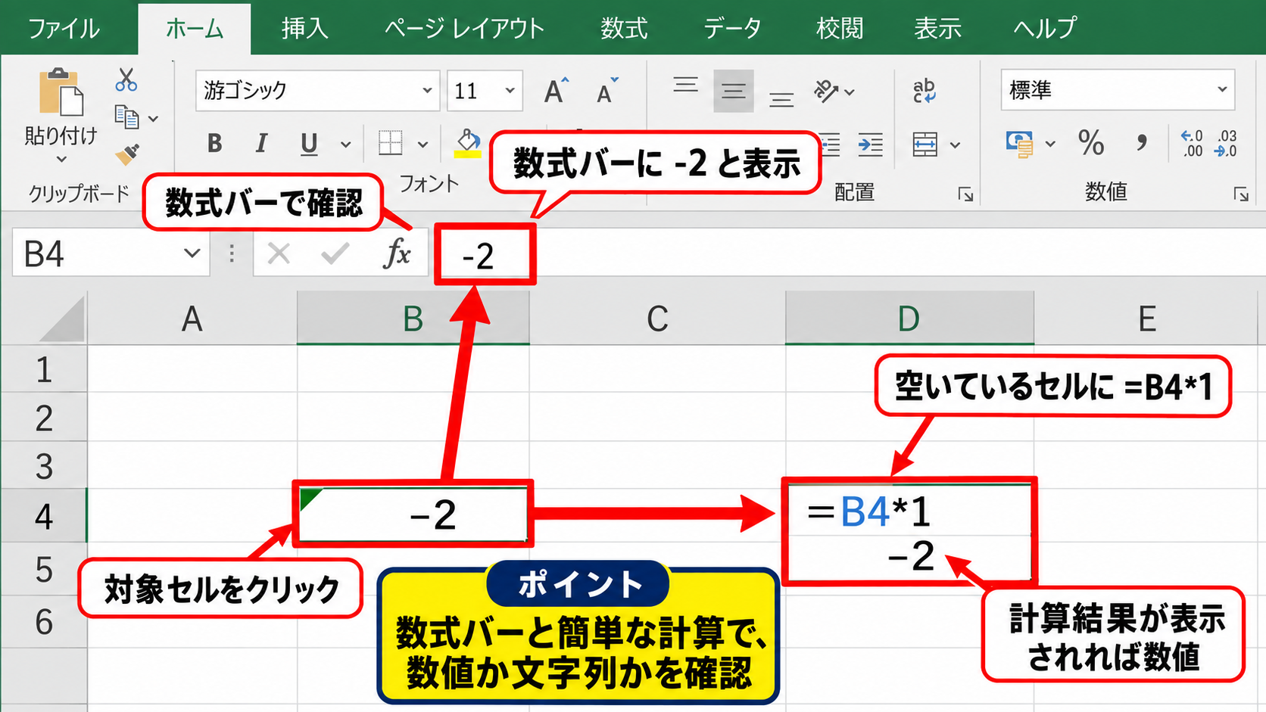Open the ファイル tab

(64, 29)
